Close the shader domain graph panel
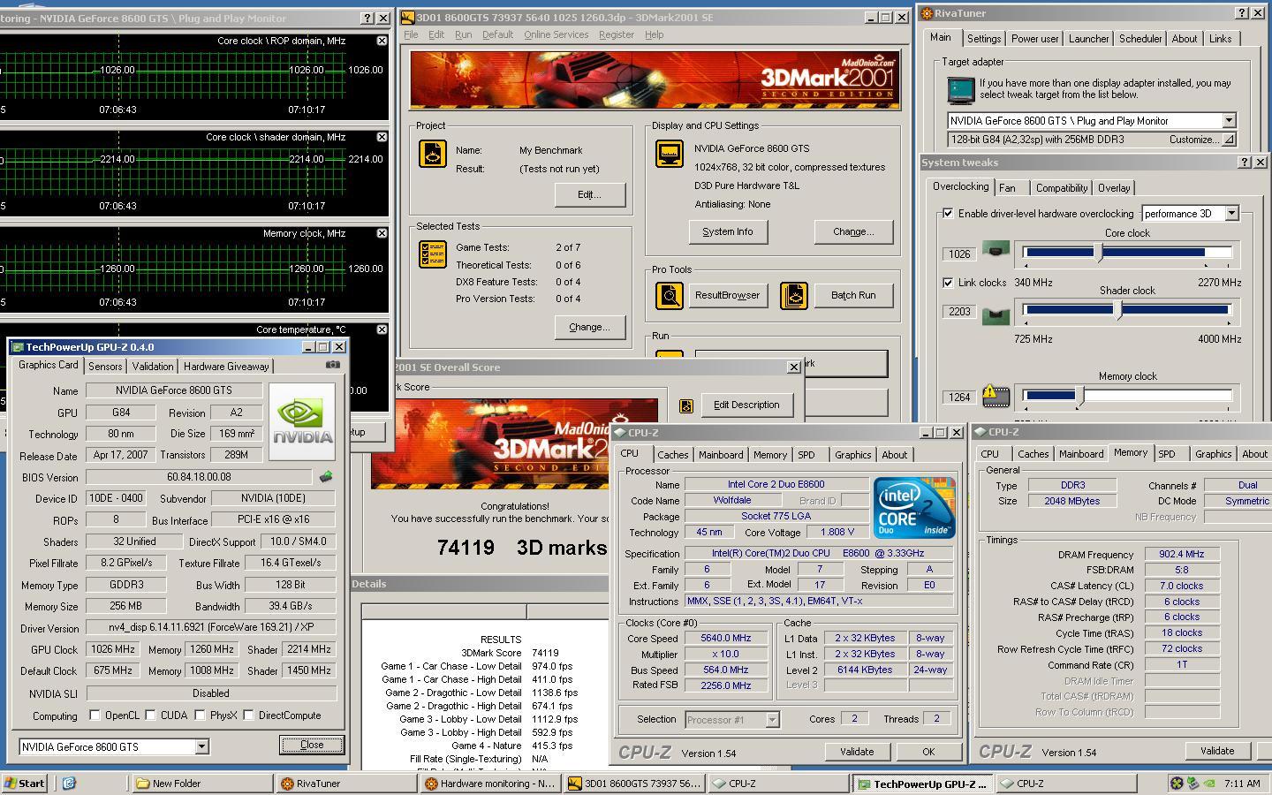 (382, 137)
